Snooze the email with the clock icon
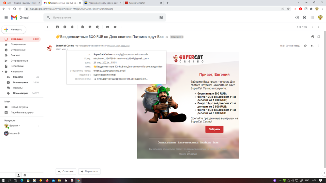 pos(90,27)
